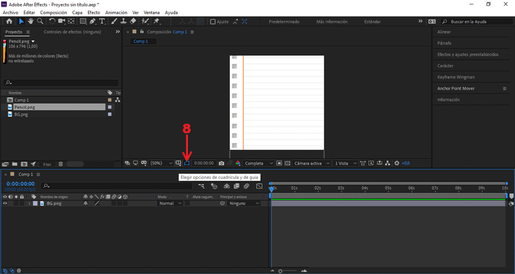Screen dimensions: 515x274
Task: Select the Eraser tool
Action: click(x=133, y=21)
